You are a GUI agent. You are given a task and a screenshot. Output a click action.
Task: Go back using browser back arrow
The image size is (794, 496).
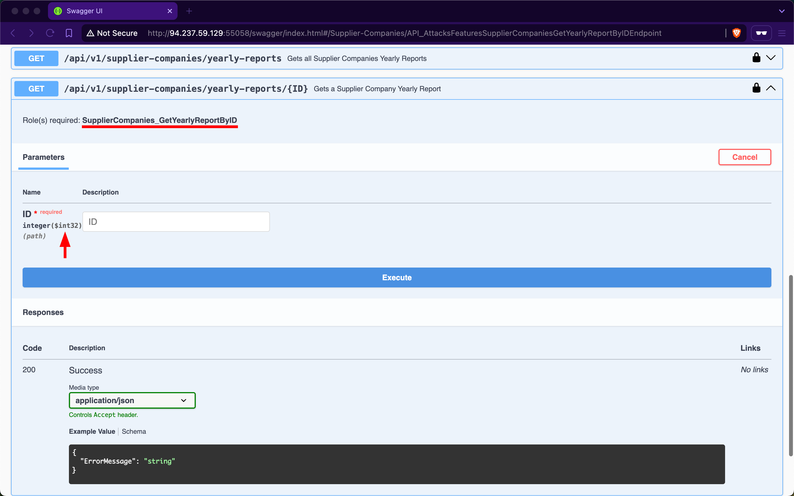click(x=13, y=33)
